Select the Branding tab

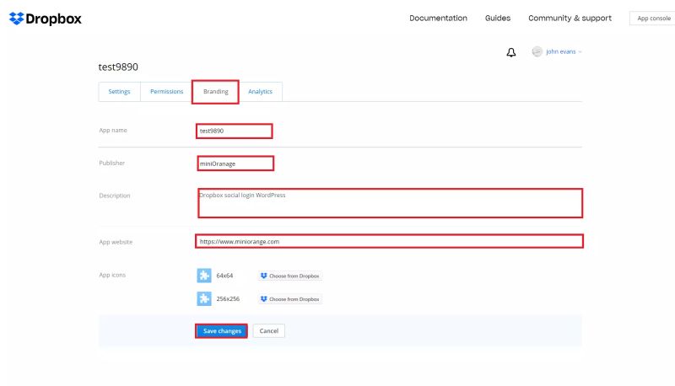click(x=216, y=92)
